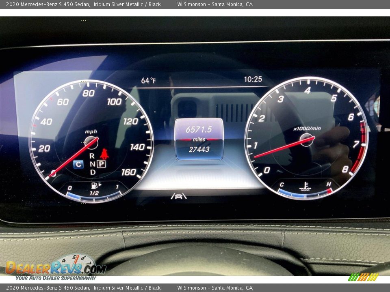Click the 160 mark on speedometer
Screen dimensions: 390x292
point(129,172)
